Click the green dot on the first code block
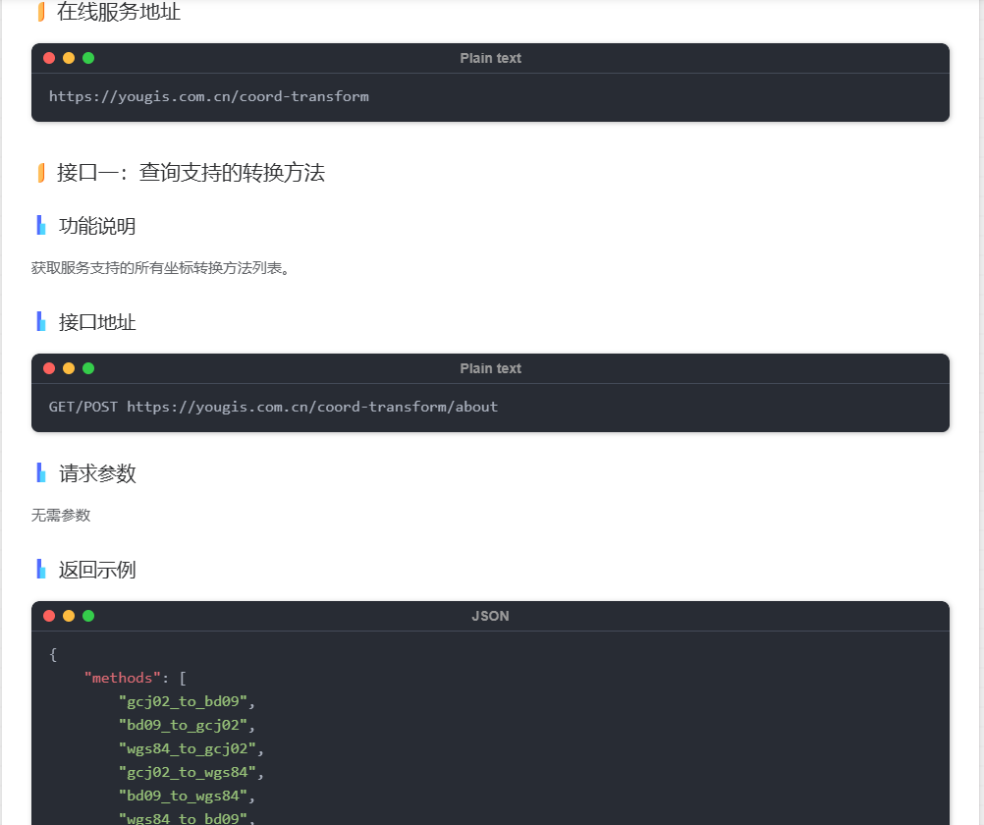984x825 pixels. click(x=88, y=58)
